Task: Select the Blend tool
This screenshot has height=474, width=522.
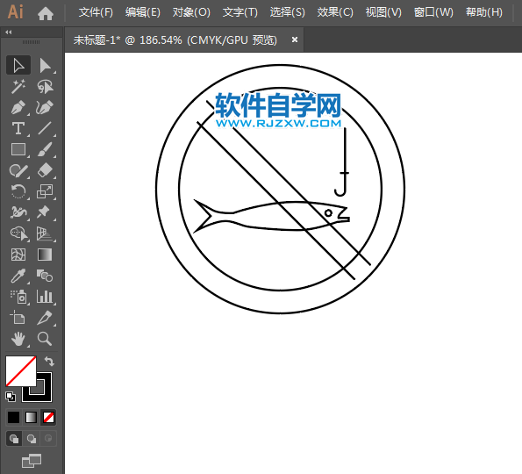Action: [x=45, y=276]
